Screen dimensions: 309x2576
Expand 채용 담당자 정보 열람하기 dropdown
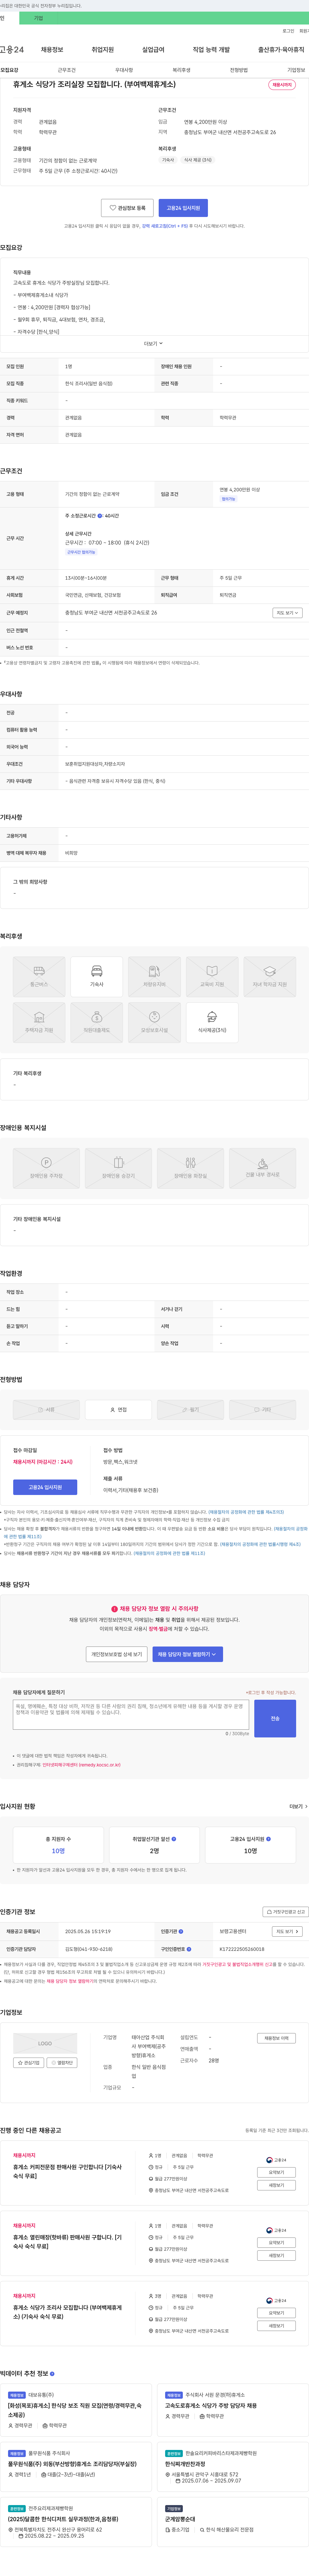(x=187, y=1654)
